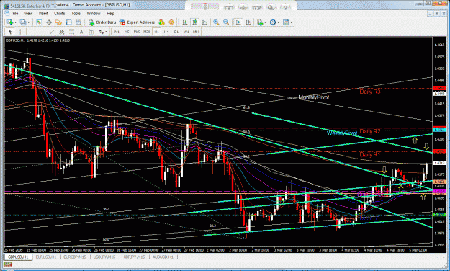450x271 pixels.
Task: Select the Cursor arrow tool
Action: point(10,32)
